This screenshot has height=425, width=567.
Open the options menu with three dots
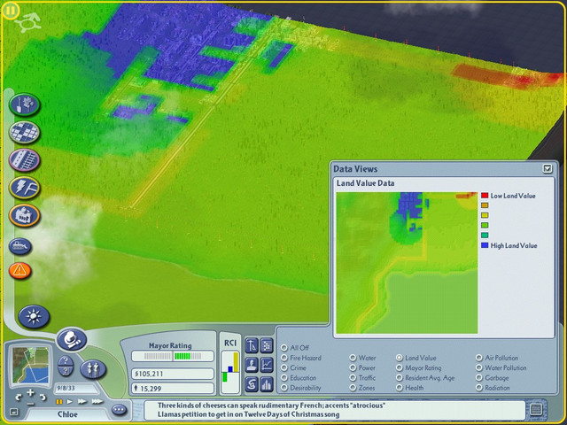119,410
